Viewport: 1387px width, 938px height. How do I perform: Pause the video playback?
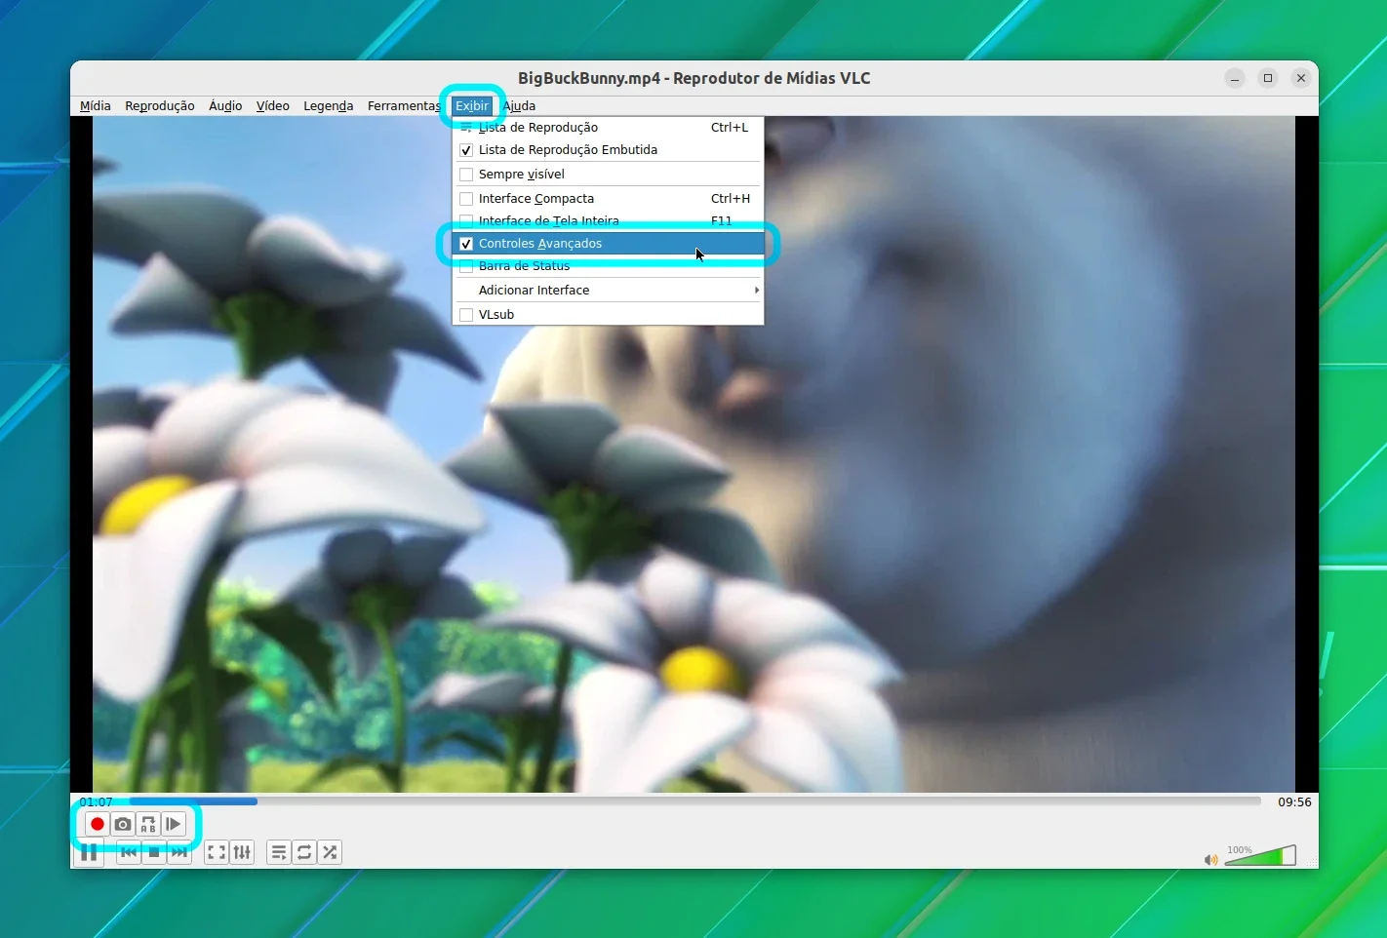pos(89,853)
